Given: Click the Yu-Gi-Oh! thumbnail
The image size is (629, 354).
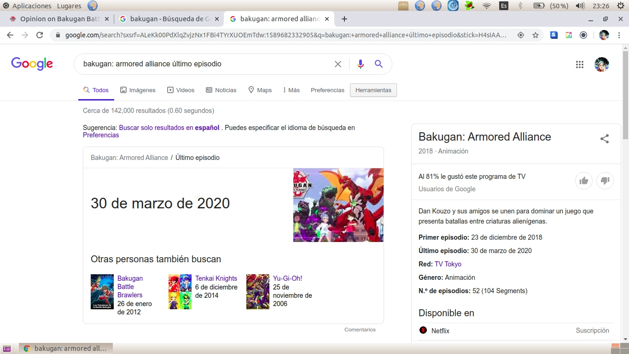Looking at the screenshot, I should 257,291.
